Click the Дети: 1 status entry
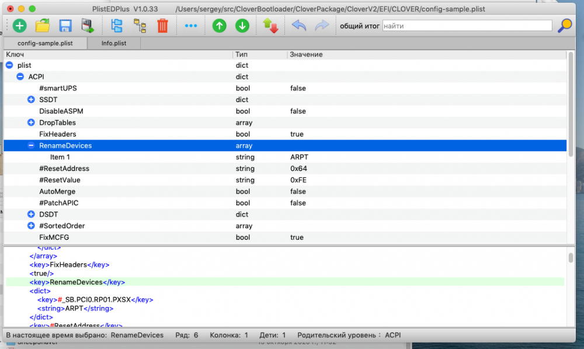This screenshot has width=584, height=349. point(272,335)
